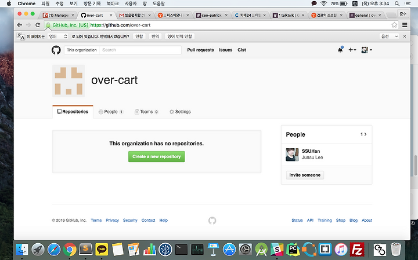The width and height of the screenshot is (418, 260).
Task: Open the Blog footer link
Action: click(354, 221)
